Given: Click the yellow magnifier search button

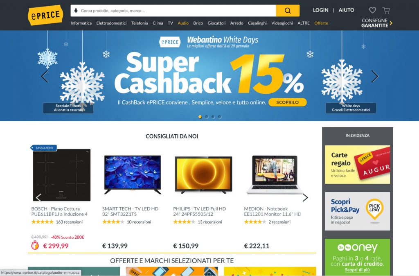Looking at the screenshot, I should pos(288,11).
